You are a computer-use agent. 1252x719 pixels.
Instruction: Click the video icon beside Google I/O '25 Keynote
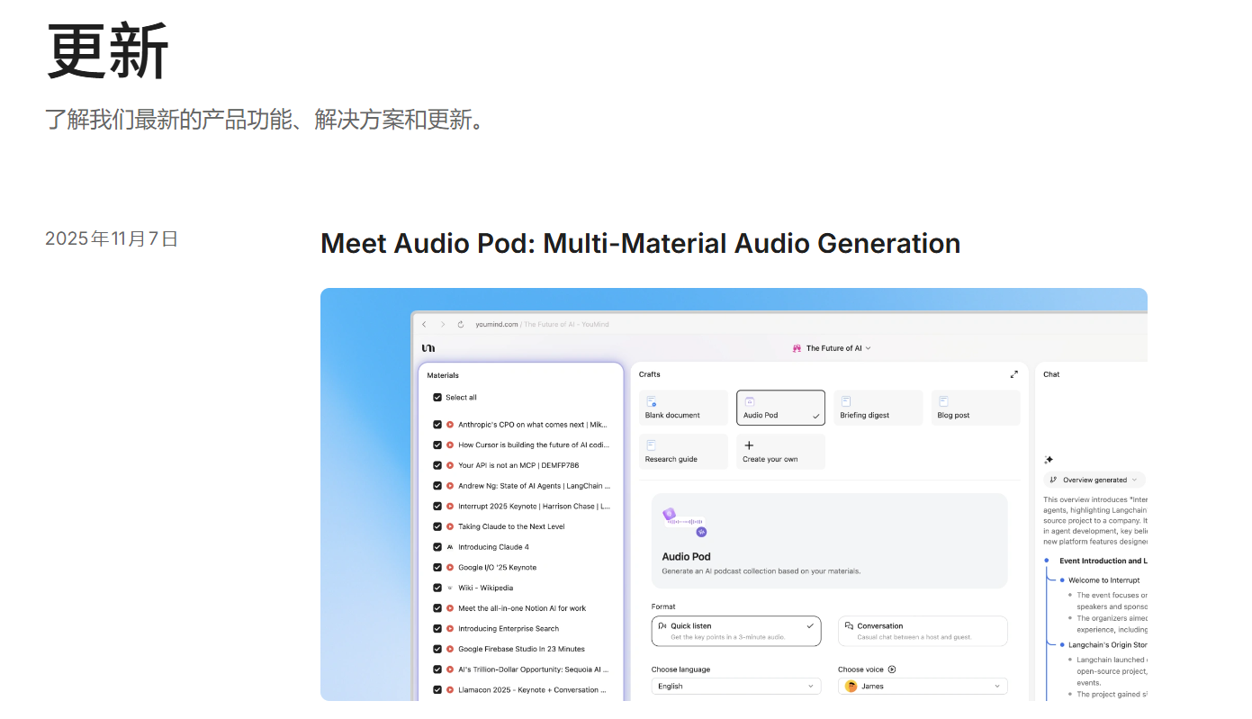[450, 568]
